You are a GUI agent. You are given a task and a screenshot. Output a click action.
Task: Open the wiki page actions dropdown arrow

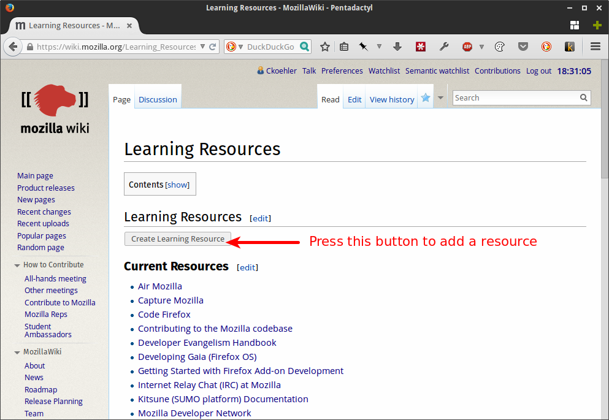(440, 98)
